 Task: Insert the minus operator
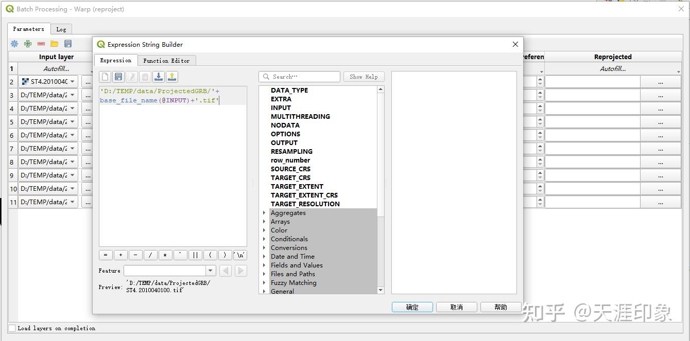click(135, 255)
